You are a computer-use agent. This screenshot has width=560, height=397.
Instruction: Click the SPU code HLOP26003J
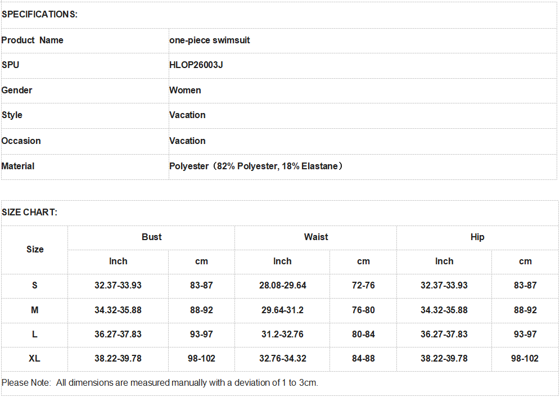coord(196,65)
